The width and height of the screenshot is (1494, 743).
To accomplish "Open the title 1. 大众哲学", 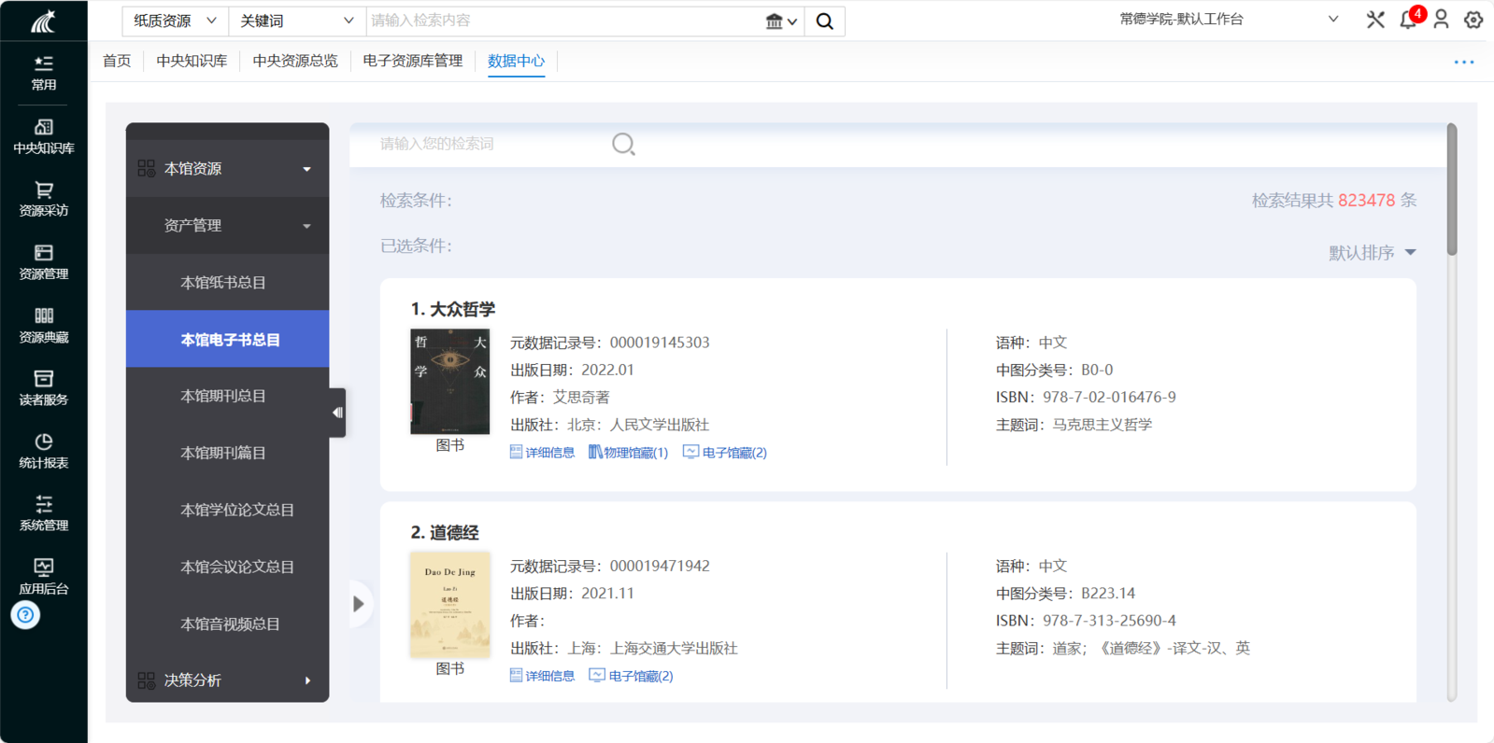I will click(453, 309).
